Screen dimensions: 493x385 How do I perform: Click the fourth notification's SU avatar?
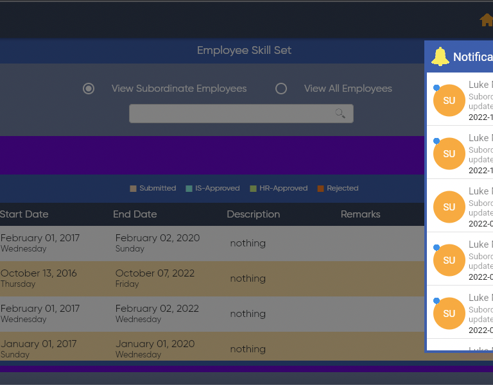click(449, 261)
